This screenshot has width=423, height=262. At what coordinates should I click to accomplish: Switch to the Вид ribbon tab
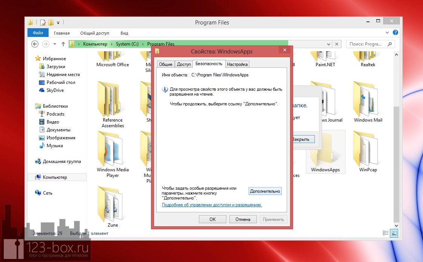click(x=124, y=33)
